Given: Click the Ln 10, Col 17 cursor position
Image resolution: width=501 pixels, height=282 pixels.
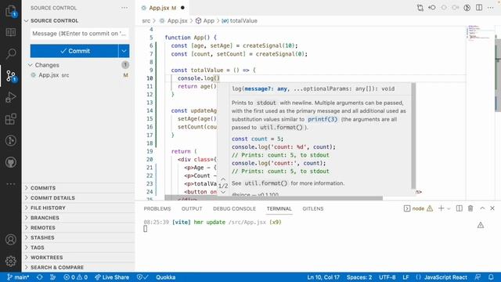Looking at the screenshot, I should pos(323,277).
